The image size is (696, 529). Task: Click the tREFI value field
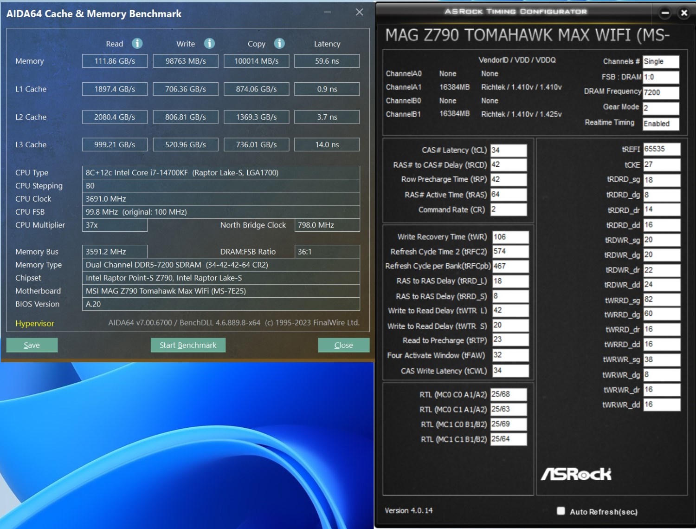point(661,149)
